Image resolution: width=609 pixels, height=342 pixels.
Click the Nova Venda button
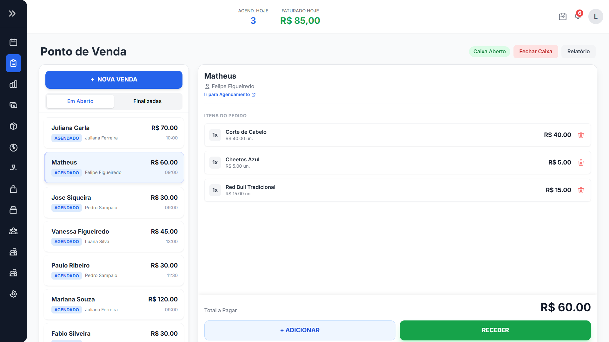(114, 80)
